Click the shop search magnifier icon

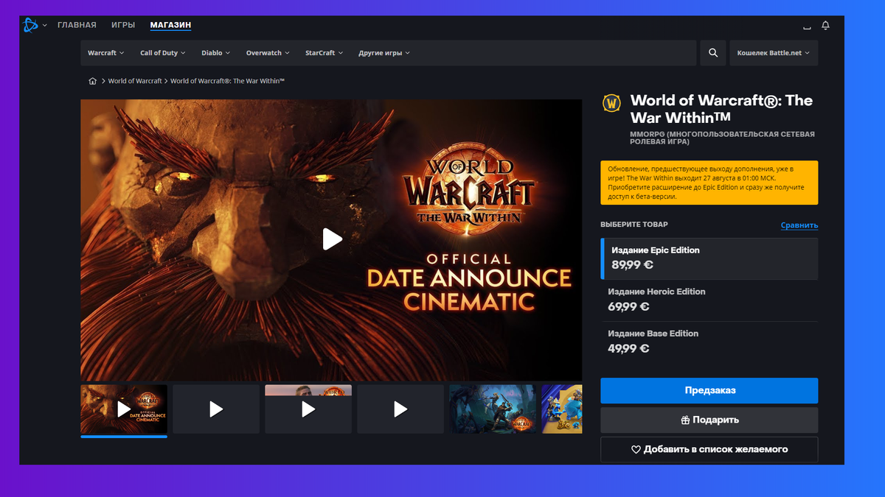coord(713,53)
